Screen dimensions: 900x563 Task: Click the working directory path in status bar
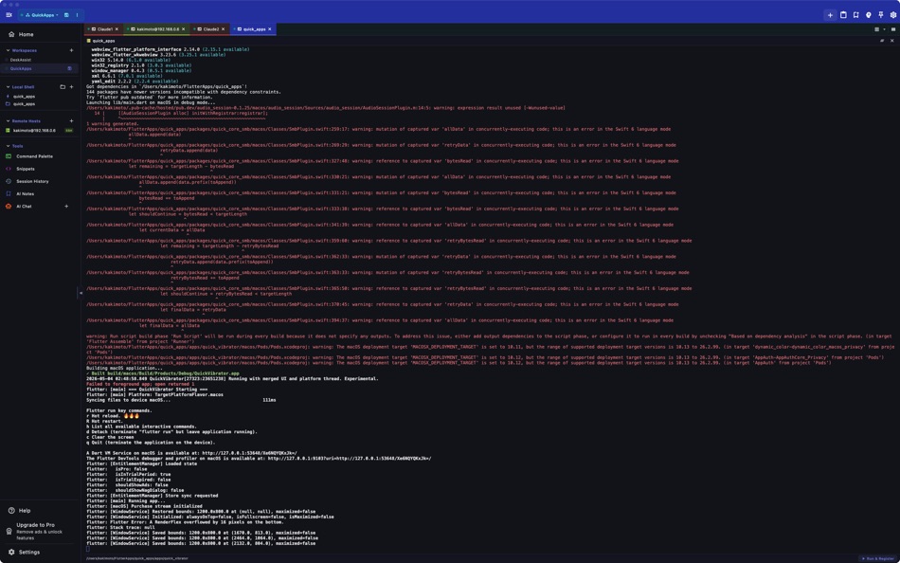coord(136,558)
